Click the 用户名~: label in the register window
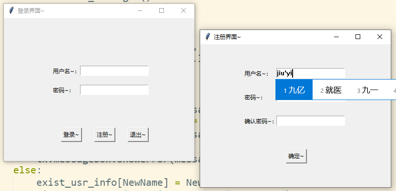396x191 pixels. 256,74
